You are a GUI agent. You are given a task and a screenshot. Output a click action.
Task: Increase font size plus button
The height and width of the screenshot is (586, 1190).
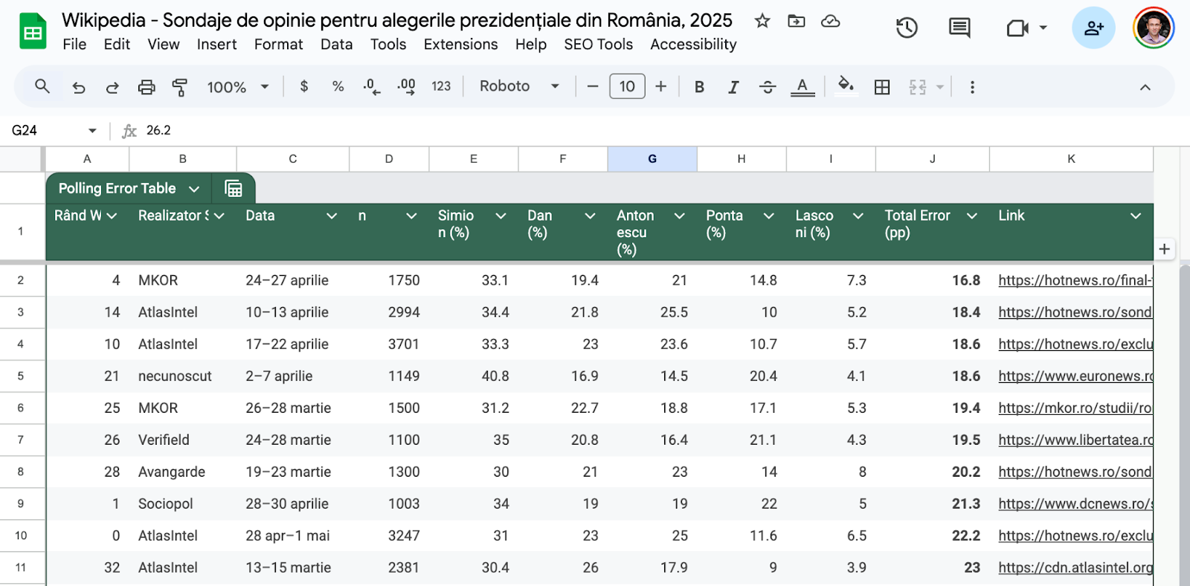tap(660, 86)
